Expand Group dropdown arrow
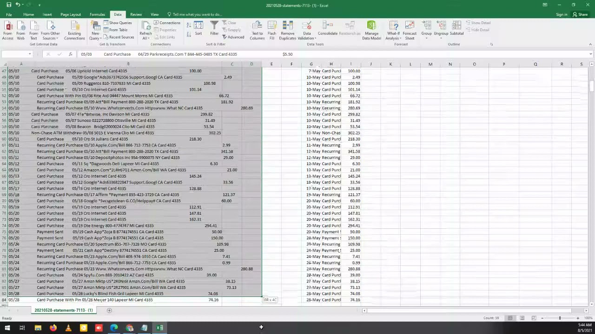 [x=426, y=38]
